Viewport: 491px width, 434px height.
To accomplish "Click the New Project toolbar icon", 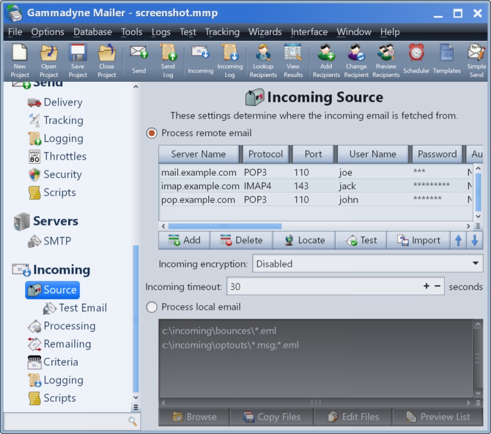I will click(20, 60).
